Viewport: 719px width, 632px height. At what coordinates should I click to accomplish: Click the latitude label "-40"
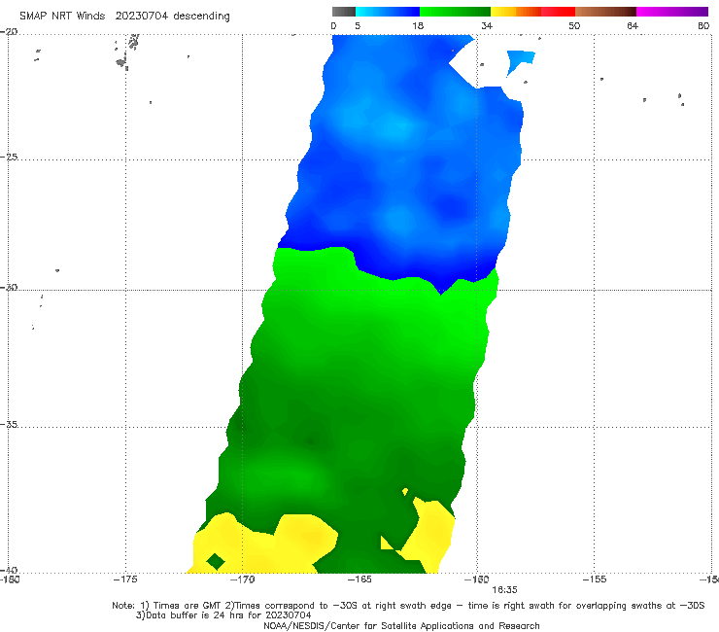coord(9,570)
